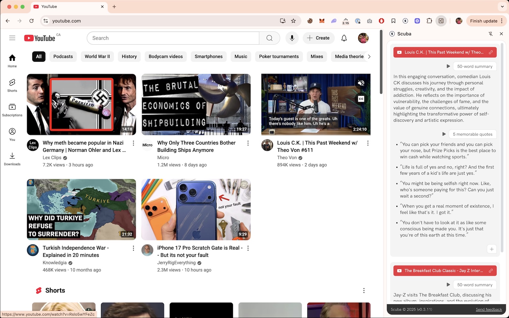Open options for the shipbuilding video
Screen dimensions: 509x318
click(248, 143)
